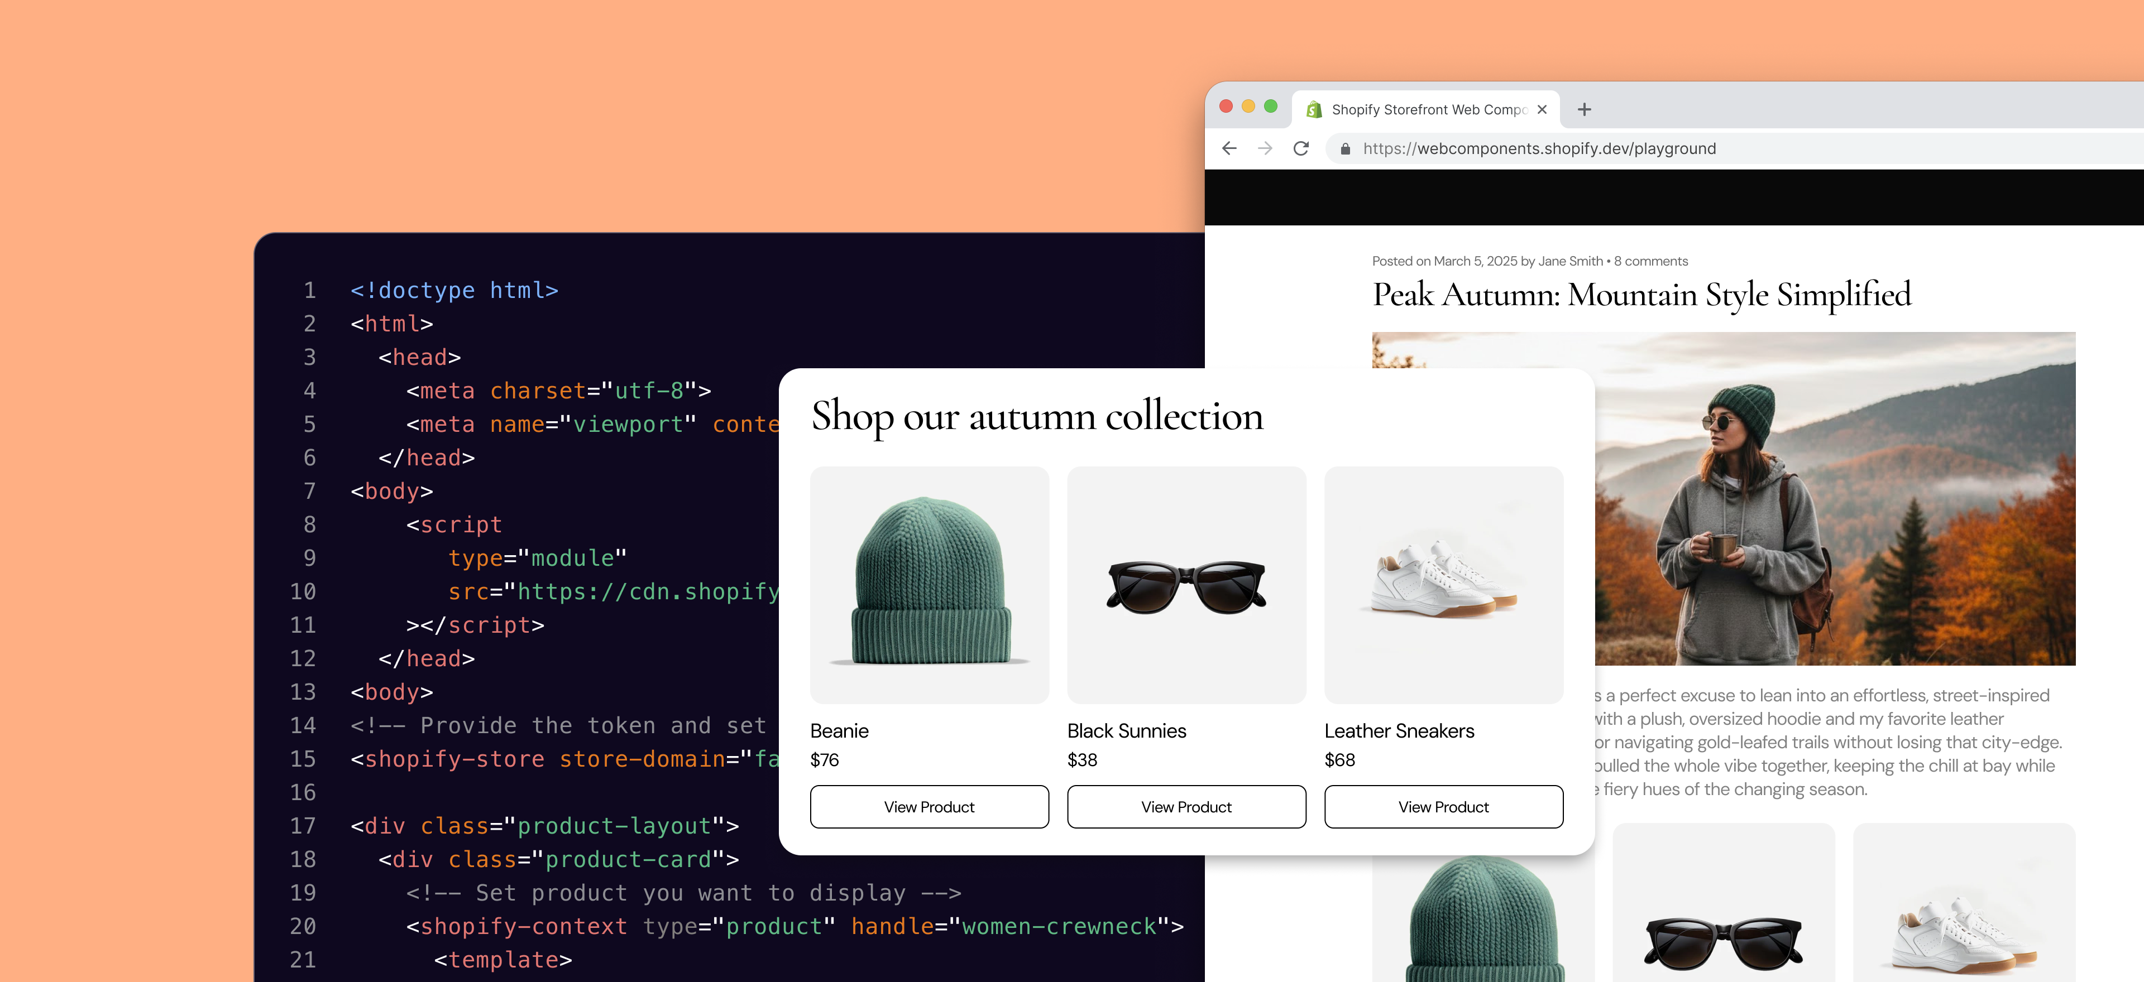The width and height of the screenshot is (2144, 982).
Task: Click the Black Sunnies image in popup
Action: point(1186,585)
